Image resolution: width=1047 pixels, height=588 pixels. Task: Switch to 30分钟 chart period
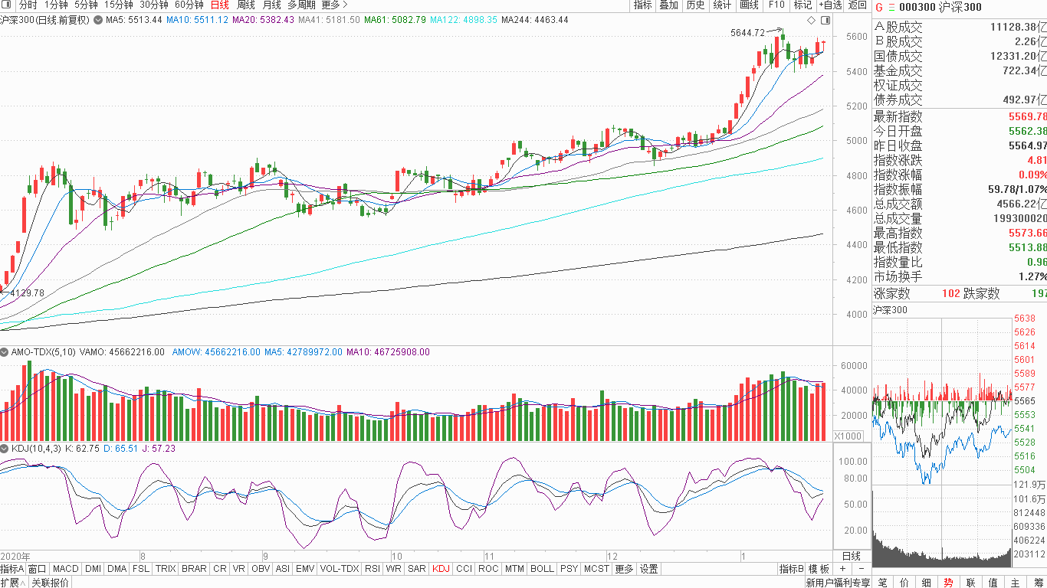[x=153, y=5]
